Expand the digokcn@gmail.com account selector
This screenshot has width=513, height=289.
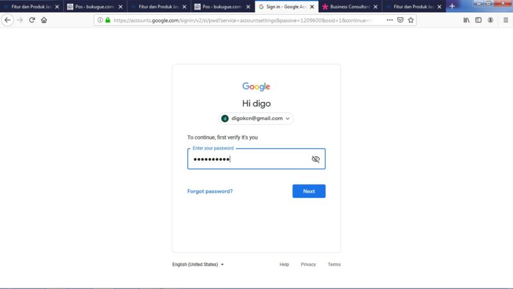point(256,118)
